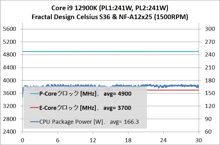Click x-axis label 30
220x145 pixels.
(x=199, y=140)
